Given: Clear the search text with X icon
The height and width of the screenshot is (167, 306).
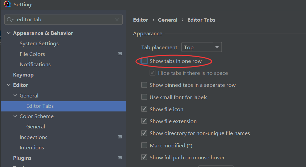Looking at the screenshot, I should point(117,20).
